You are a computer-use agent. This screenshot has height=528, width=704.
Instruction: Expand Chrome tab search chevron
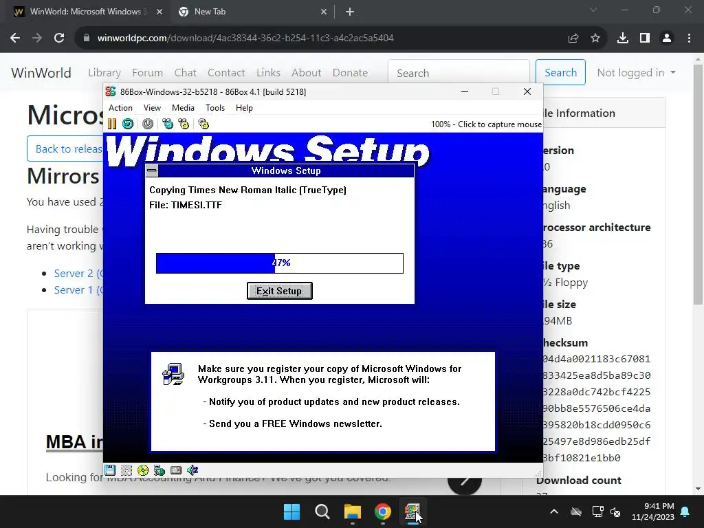coord(593,10)
